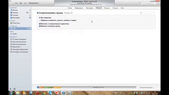Open Yandex browser from the taskbar
Screen dimensions: 169x95
pos(57,93)
